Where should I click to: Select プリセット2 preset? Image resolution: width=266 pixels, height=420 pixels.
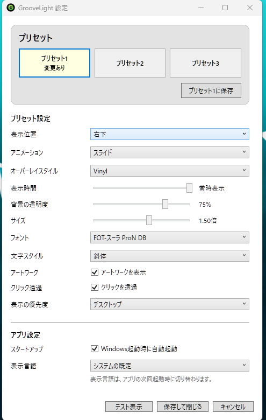click(130, 63)
